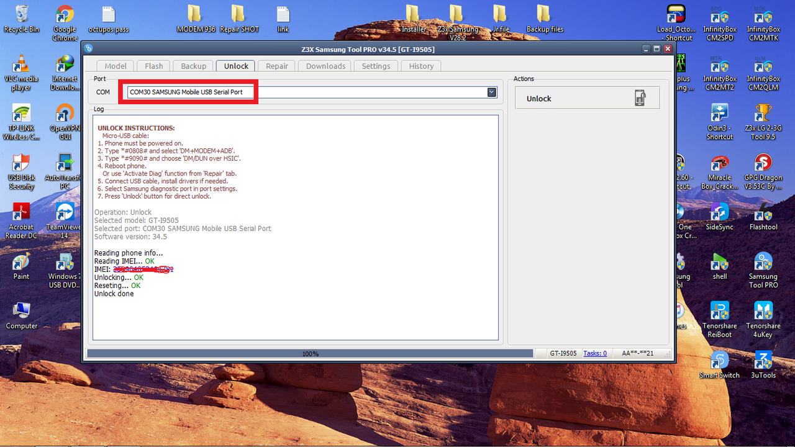Select the Flashtool desktop icon
The image size is (795, 447).
tap(763, 217)
